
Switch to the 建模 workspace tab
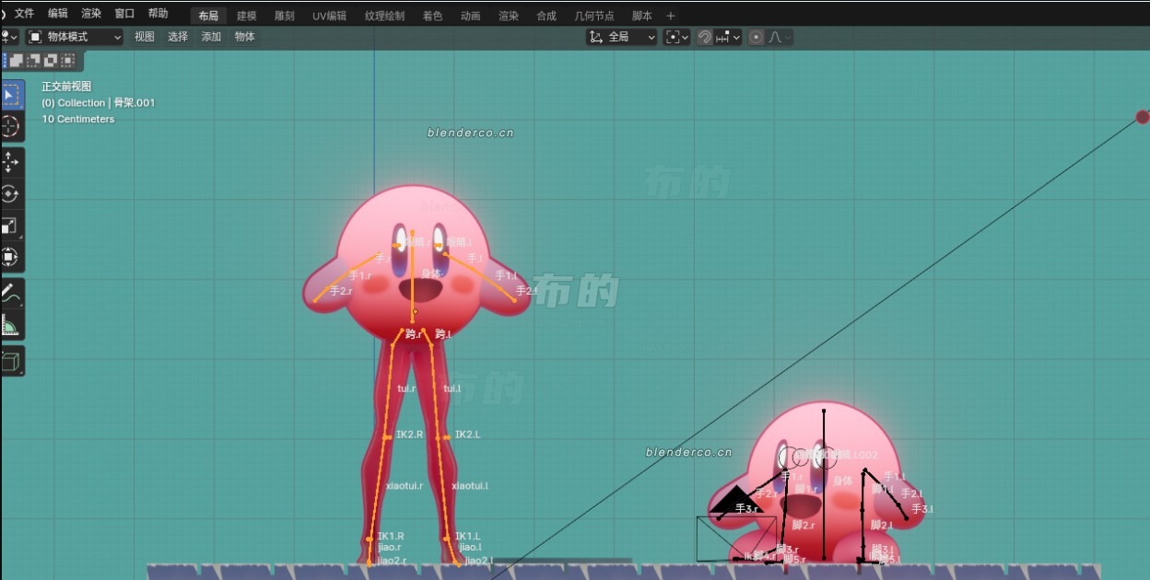(247, 16)
